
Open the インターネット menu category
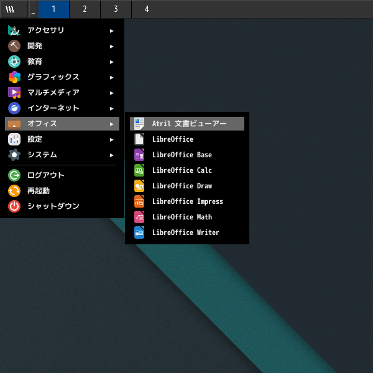pos(53,108)
